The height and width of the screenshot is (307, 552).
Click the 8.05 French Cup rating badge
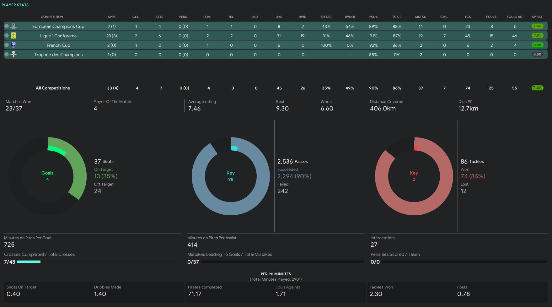pos(537,45)
